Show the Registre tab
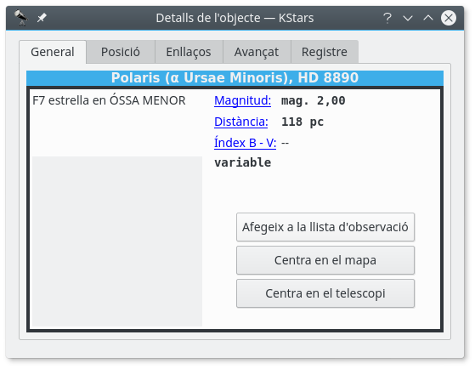This screenshot has height=369, width=475. [x=325, y=52]
